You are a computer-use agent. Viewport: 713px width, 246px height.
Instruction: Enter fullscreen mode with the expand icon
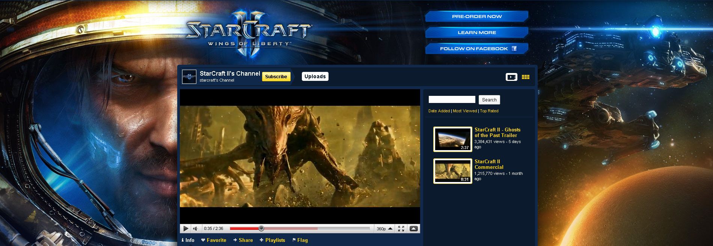pos(401,228)
